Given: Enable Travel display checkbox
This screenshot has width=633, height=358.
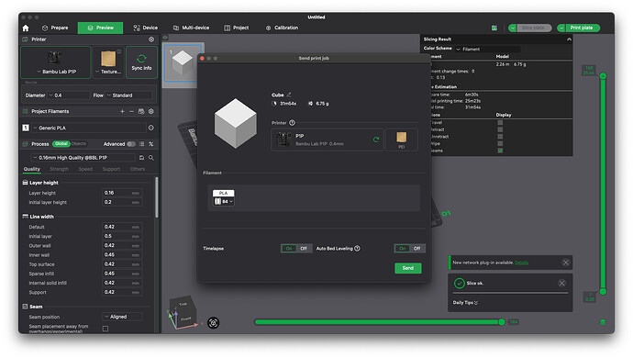Looking at the screenshot, I should pyautogui.click(x=500, y=122).
